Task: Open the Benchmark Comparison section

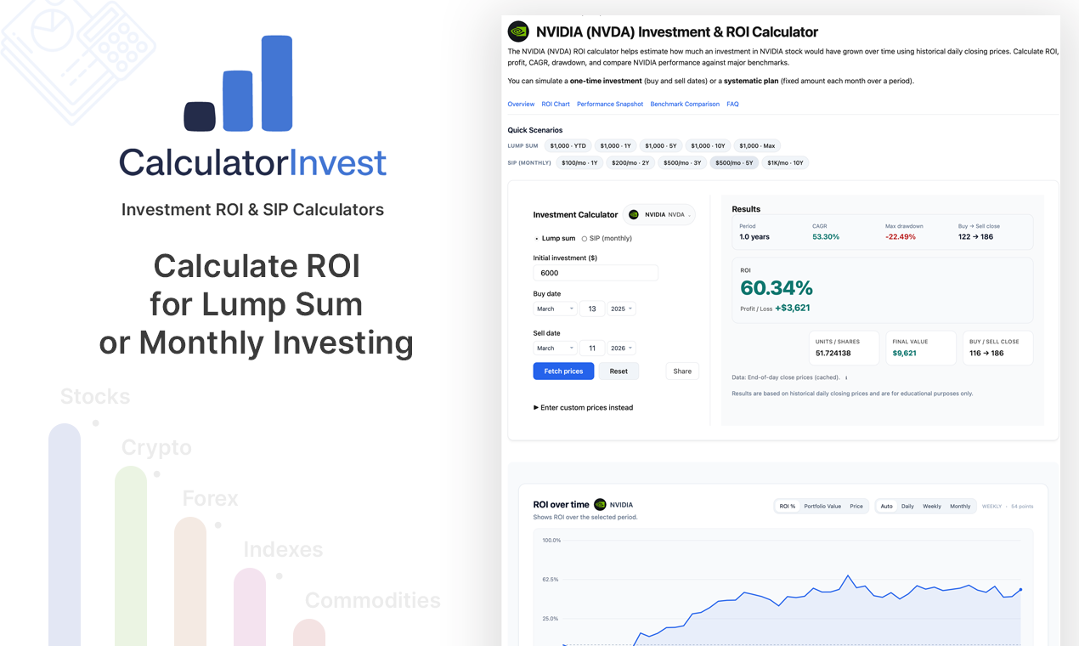Action: 685,104
